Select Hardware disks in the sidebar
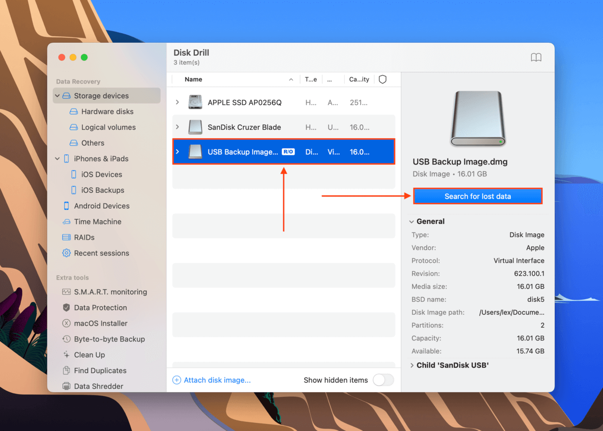 pos(108,112)
